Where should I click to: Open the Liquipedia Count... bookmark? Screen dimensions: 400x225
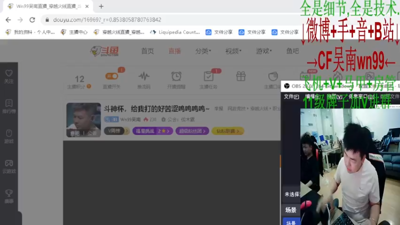tap(175, 32)
